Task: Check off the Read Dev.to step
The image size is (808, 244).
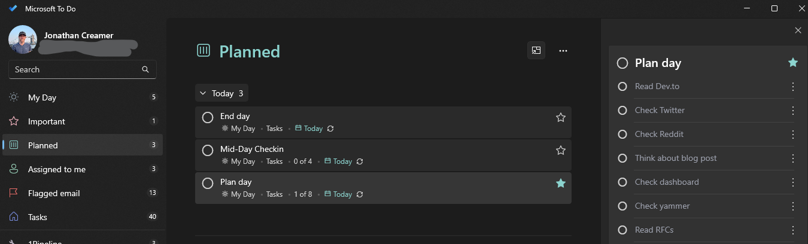Action: pos(622,87)
